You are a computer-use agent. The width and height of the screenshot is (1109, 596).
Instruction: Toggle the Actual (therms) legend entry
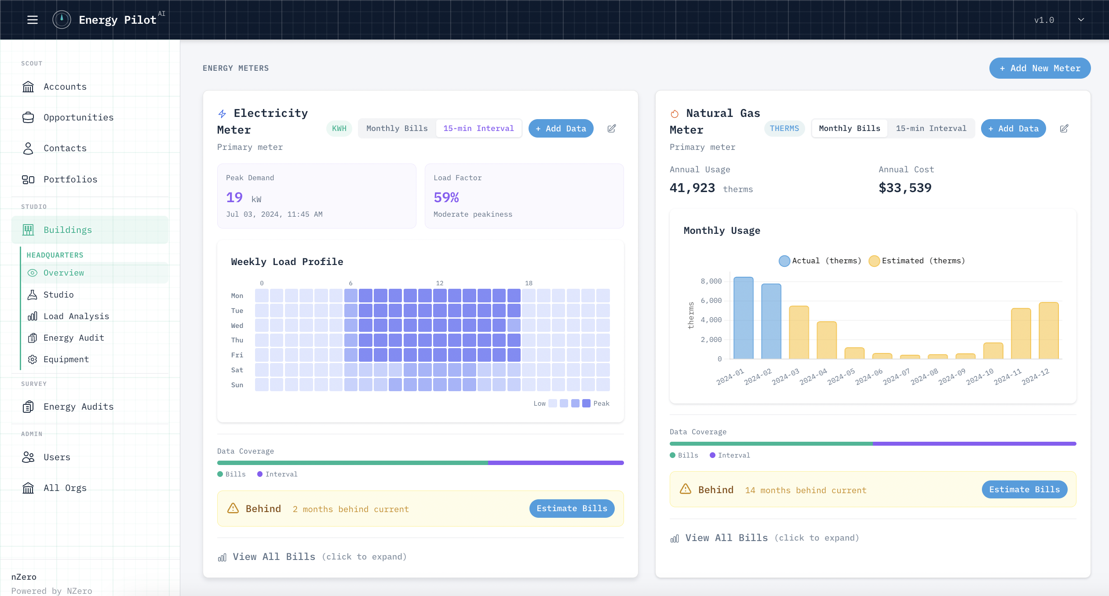pos(820,261)
